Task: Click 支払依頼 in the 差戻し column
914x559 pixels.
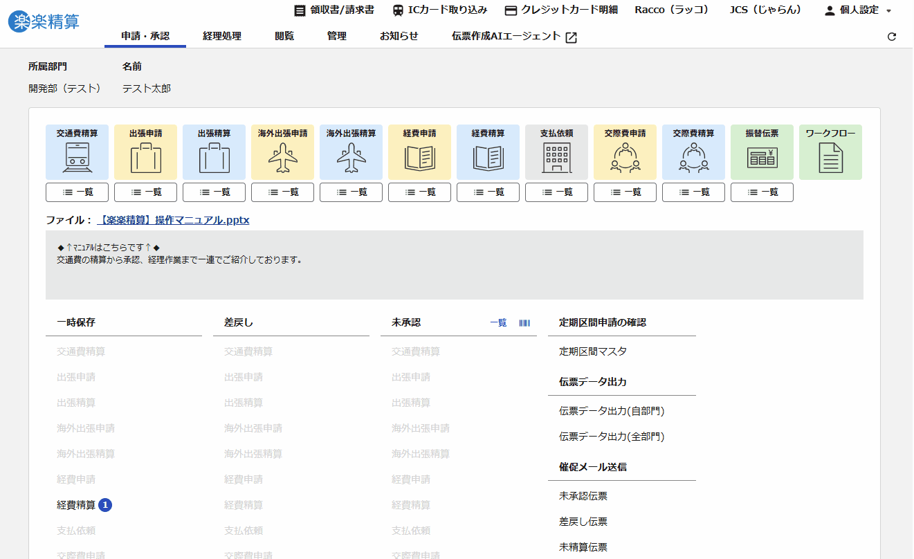Action: point(244,531)
